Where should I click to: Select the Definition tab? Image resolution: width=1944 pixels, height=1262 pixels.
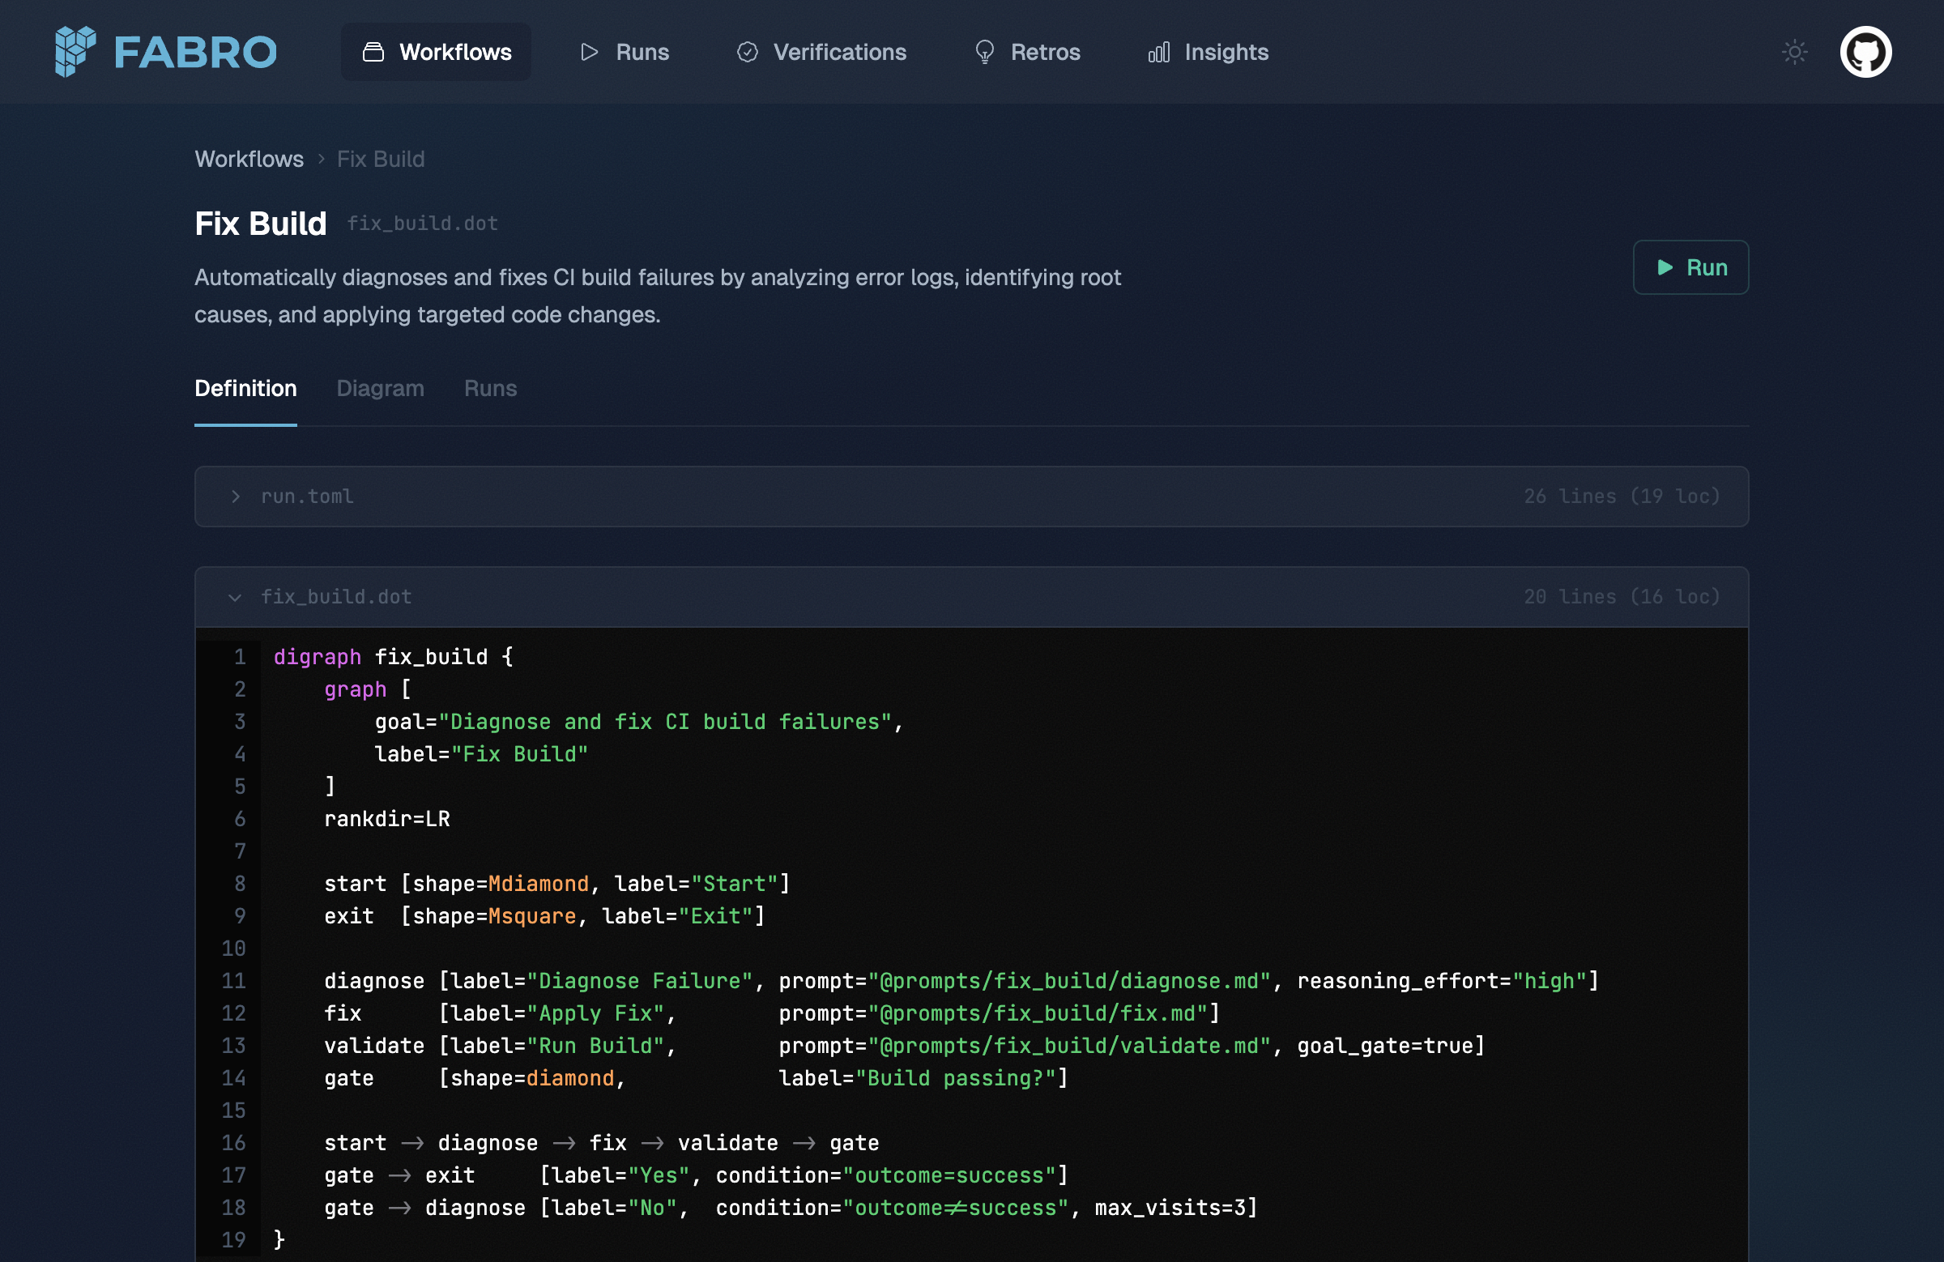click(245, 388)
